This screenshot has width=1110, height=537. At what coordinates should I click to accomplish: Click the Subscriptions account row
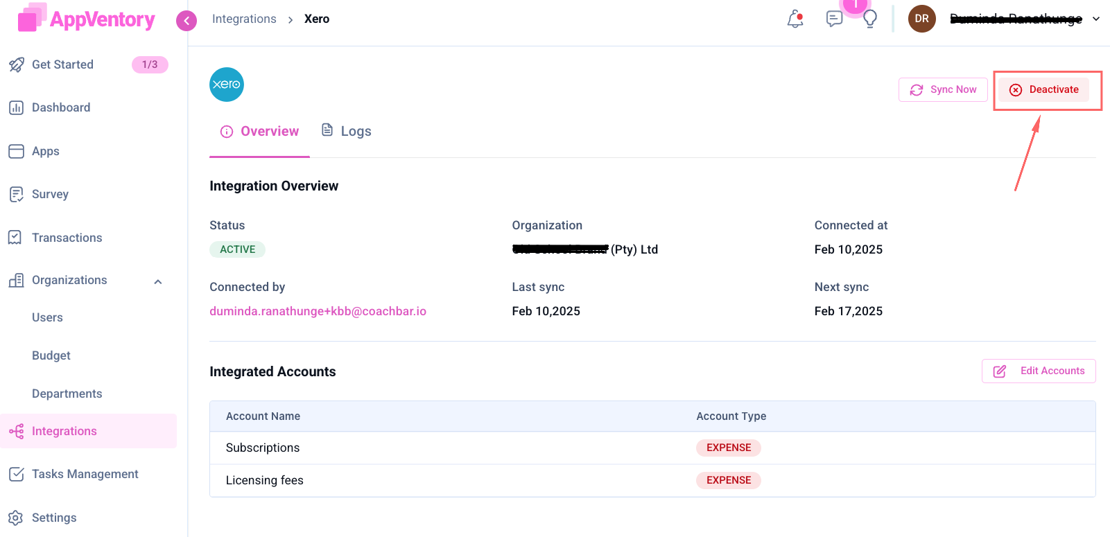pos(652,448)
